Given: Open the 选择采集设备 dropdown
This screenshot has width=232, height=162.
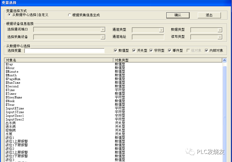Looking at the screenshot, I should tap(103, 37).
